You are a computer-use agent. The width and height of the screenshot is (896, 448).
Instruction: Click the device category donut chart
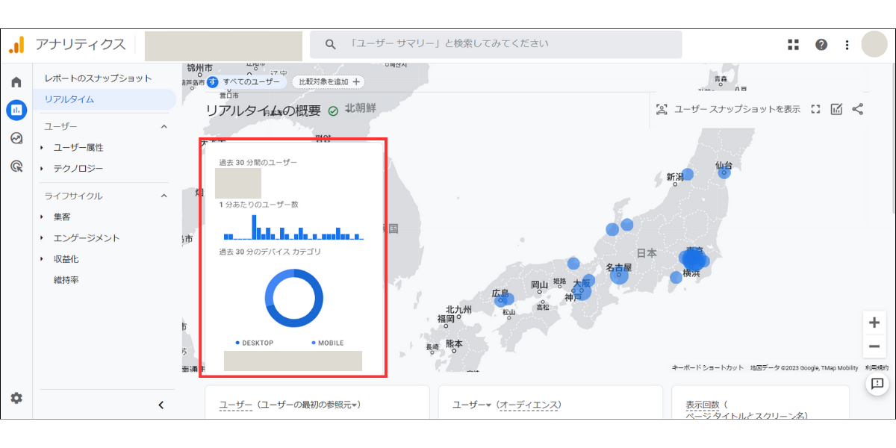293,298
